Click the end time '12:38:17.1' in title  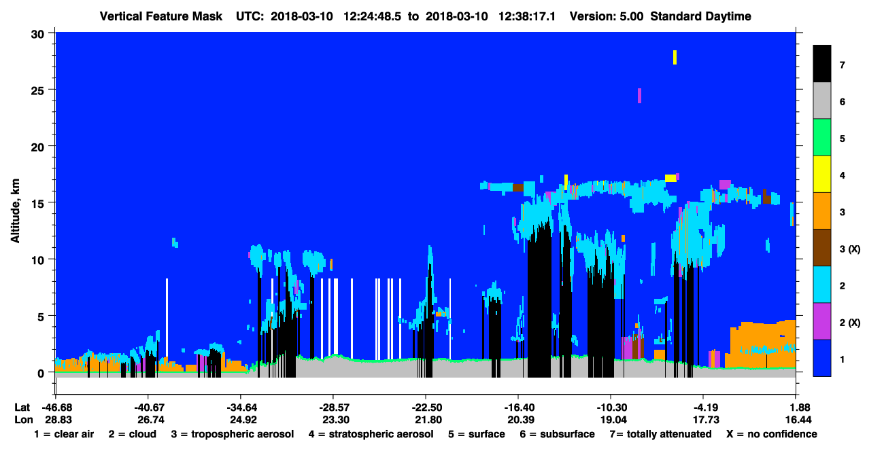[526, 16]
